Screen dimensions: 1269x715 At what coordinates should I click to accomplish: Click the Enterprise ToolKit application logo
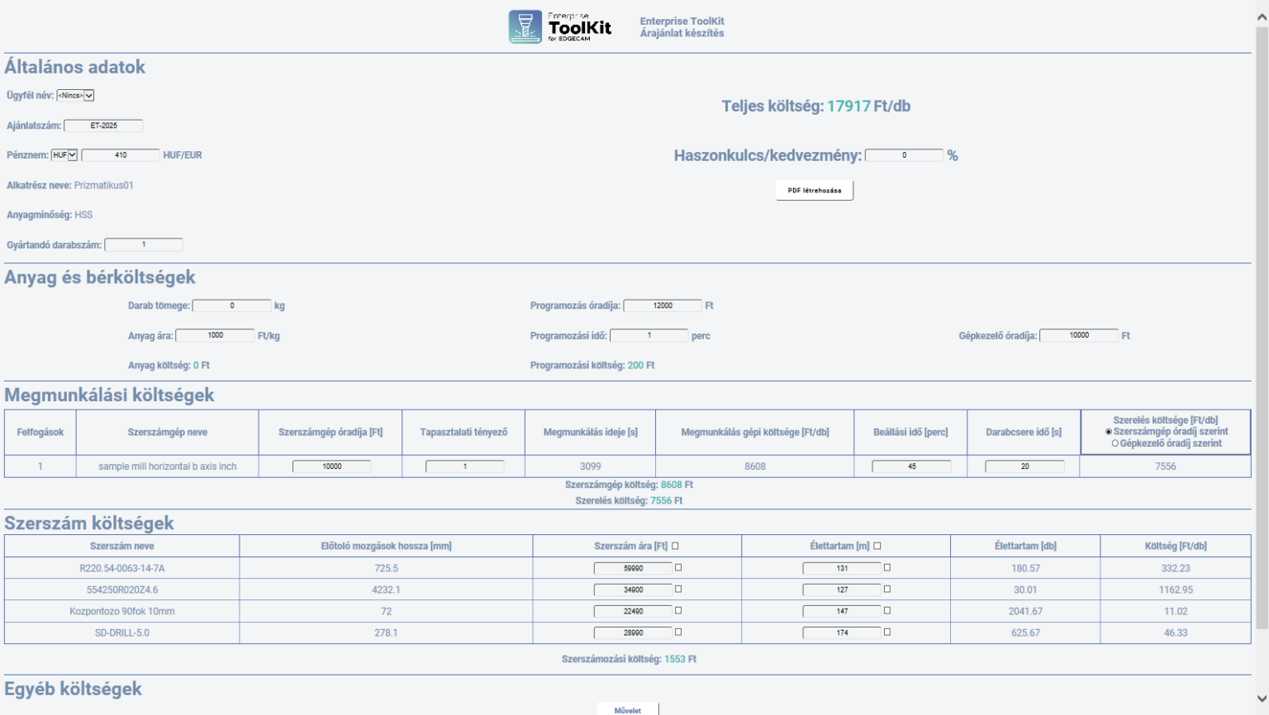525,26
